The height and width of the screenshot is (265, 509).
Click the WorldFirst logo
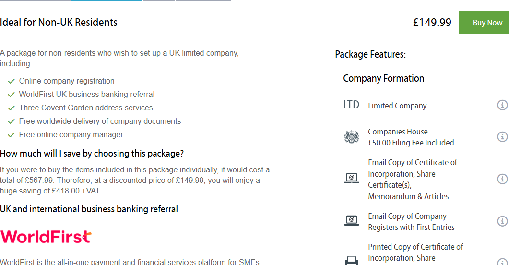coord(46,237)
